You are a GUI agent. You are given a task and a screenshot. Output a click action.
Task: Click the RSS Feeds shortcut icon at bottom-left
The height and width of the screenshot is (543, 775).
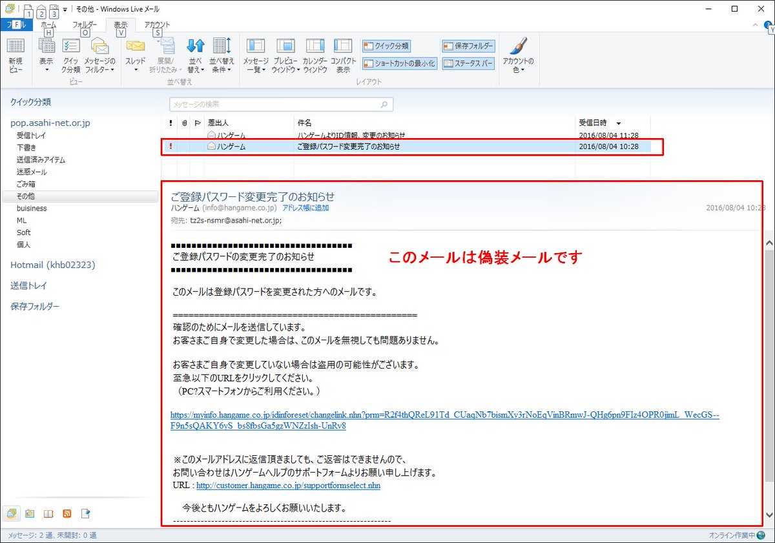67,514
